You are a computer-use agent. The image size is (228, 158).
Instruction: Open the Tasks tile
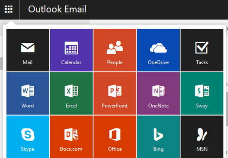[202, 50]
